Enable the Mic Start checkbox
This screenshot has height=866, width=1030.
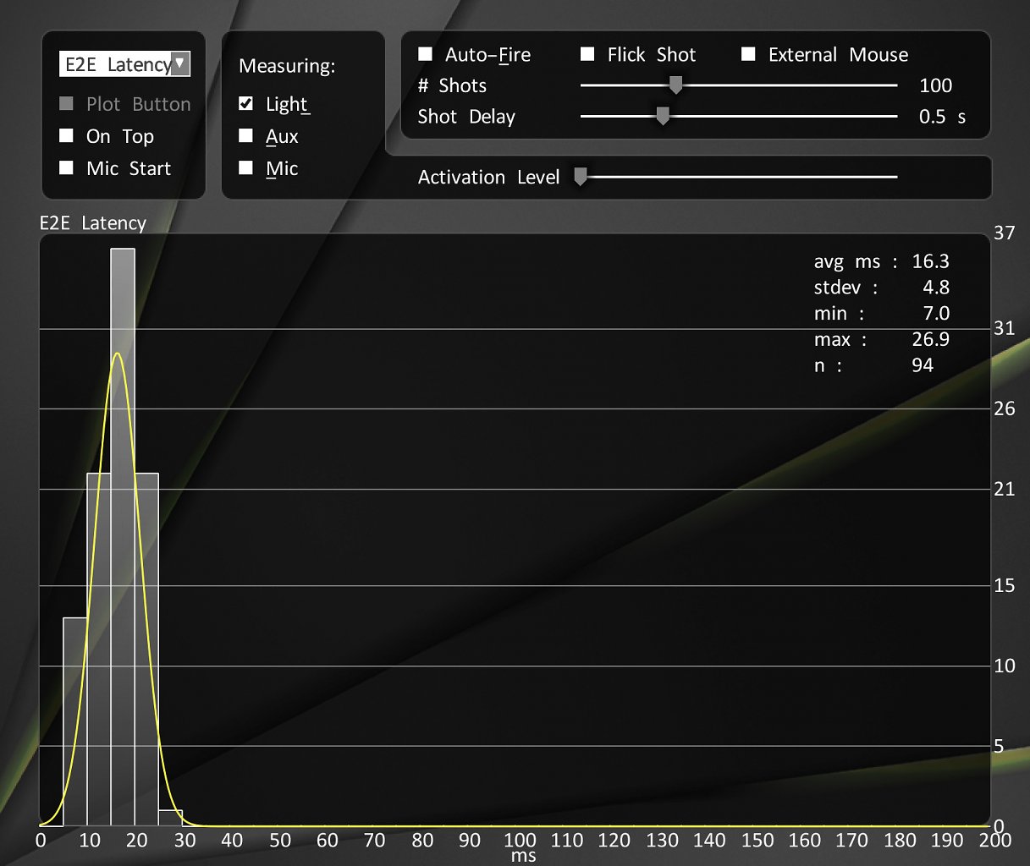(x=66, y=168)
